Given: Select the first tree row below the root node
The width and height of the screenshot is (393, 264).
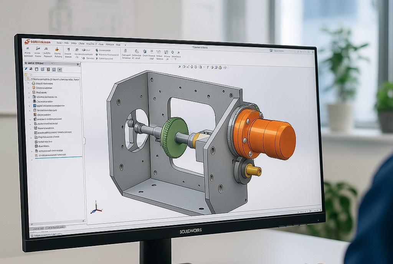Looking at the screenshot, I should pyautogui.click(x=42, y=83).
